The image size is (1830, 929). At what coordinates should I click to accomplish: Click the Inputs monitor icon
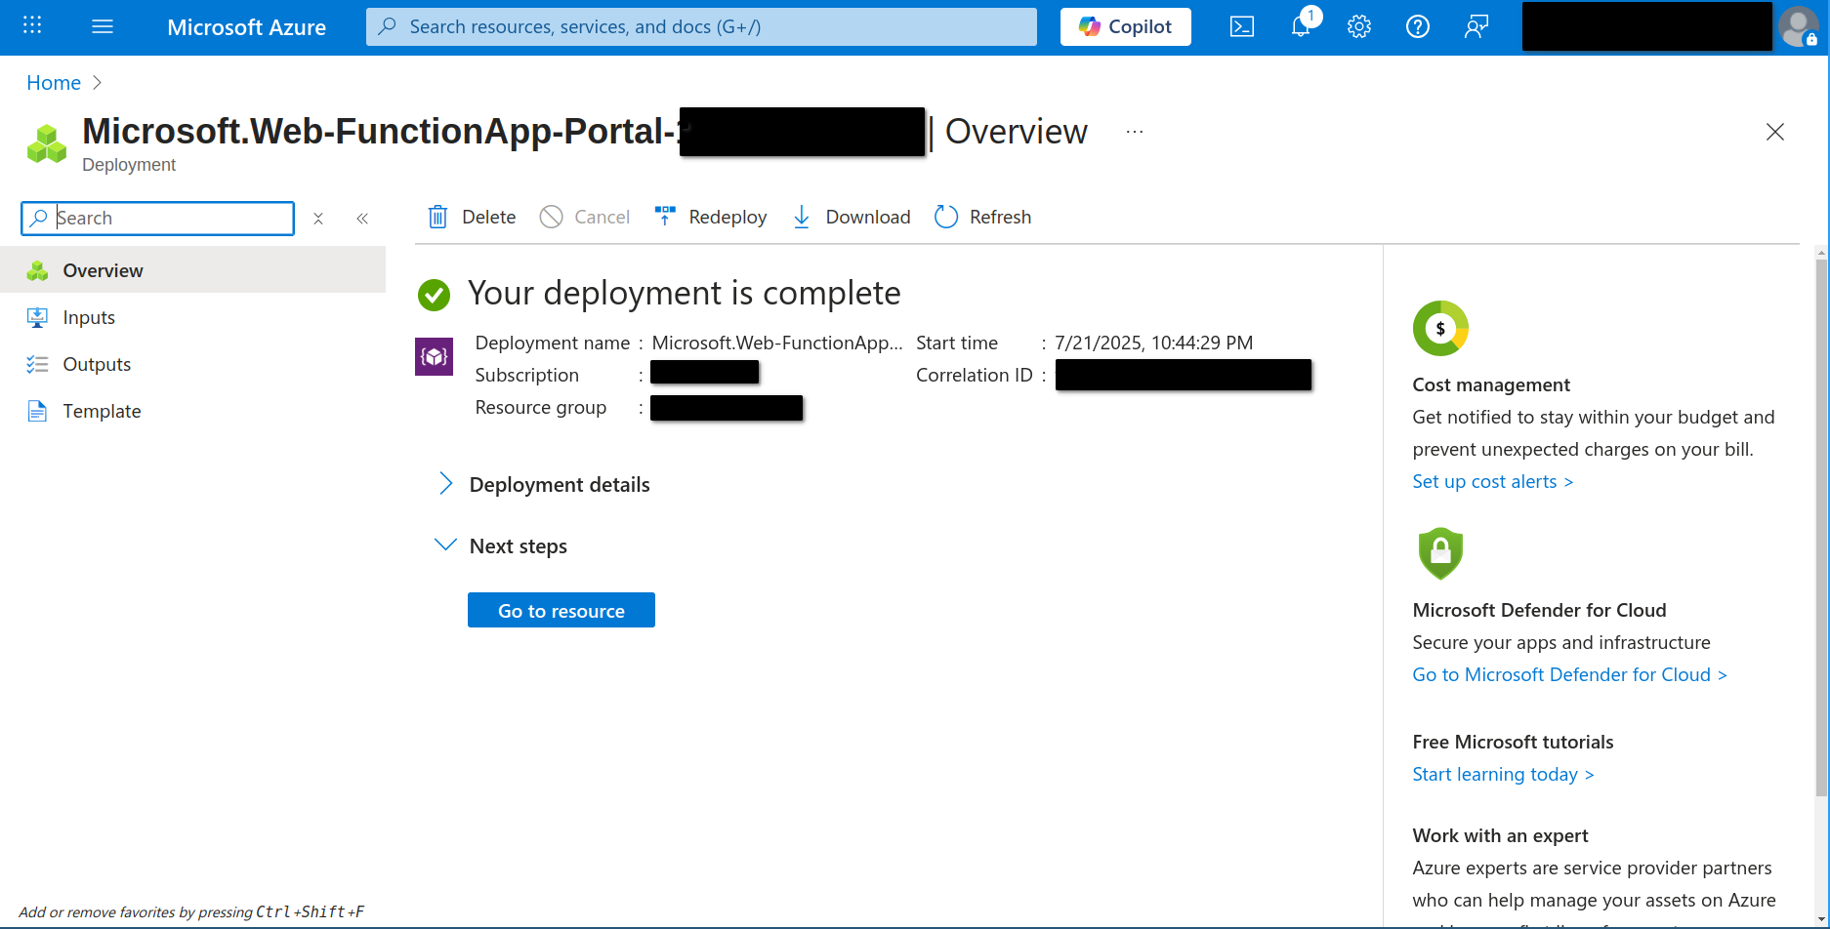tap(37, 317)
